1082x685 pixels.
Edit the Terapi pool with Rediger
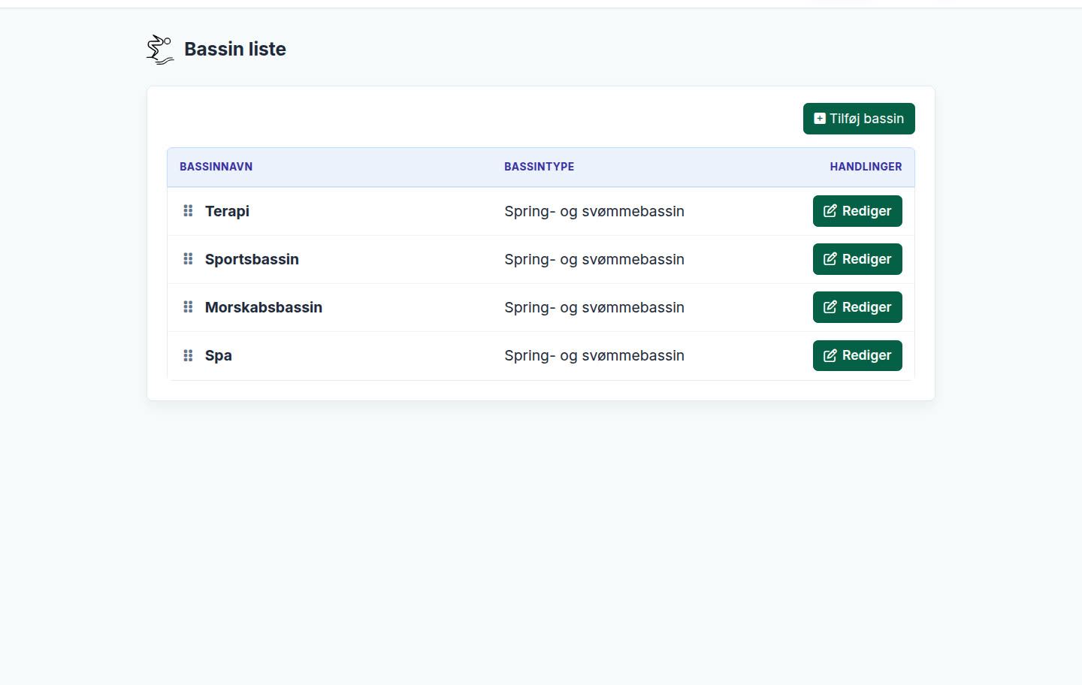pos(857,211)
